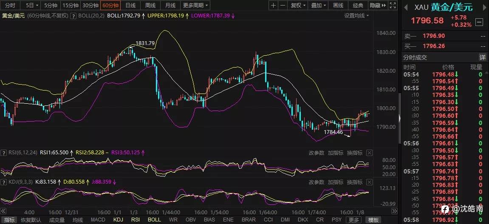Toggle 成交量 indicator
Screen dimensions: 489x224
tap(57, 220)
